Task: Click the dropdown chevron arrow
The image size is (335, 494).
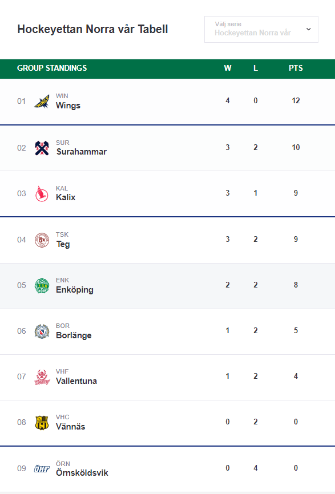Action: click(x=309, y=29)
